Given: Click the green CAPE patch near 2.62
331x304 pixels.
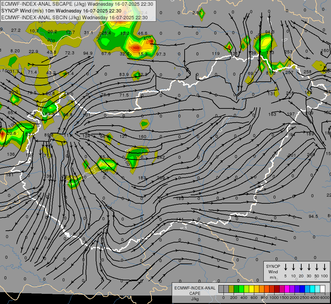Looking at the screenshot, I should [202, 14].
